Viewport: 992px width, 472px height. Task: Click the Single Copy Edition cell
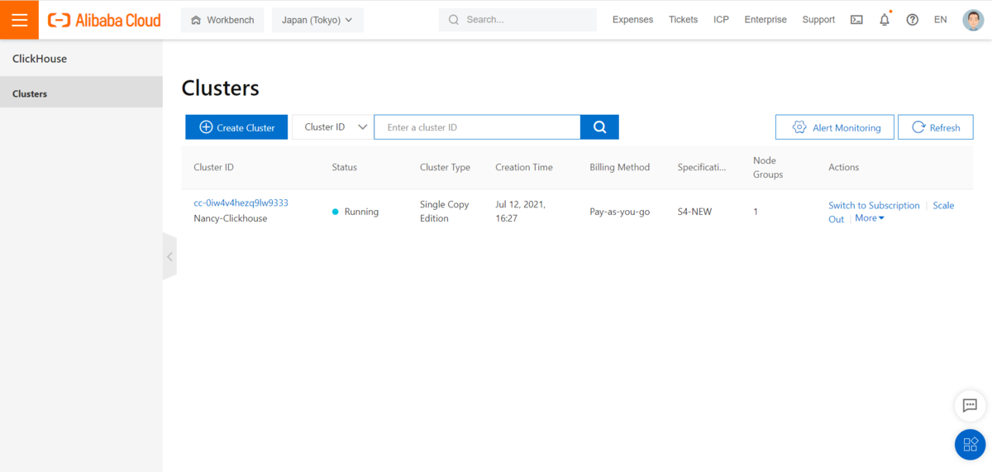point(445,212)
